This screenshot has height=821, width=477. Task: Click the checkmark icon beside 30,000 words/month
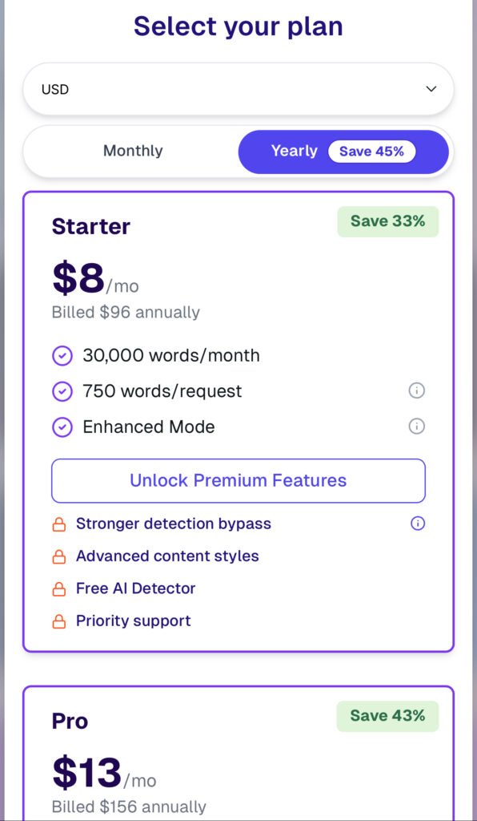coord(62,355)
